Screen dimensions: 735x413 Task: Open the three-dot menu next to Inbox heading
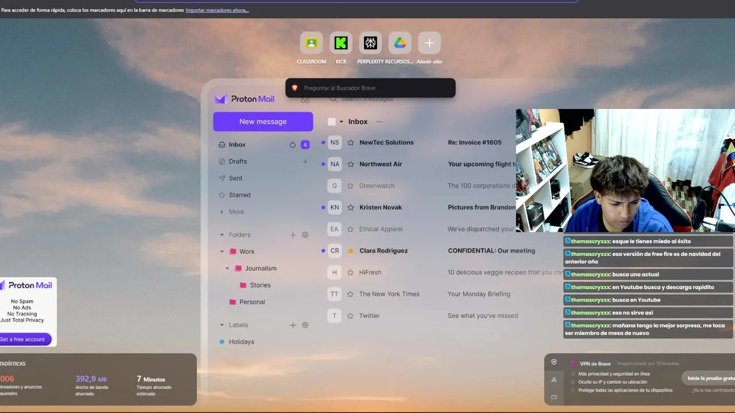pyautogui.click(x=379, y=122)
